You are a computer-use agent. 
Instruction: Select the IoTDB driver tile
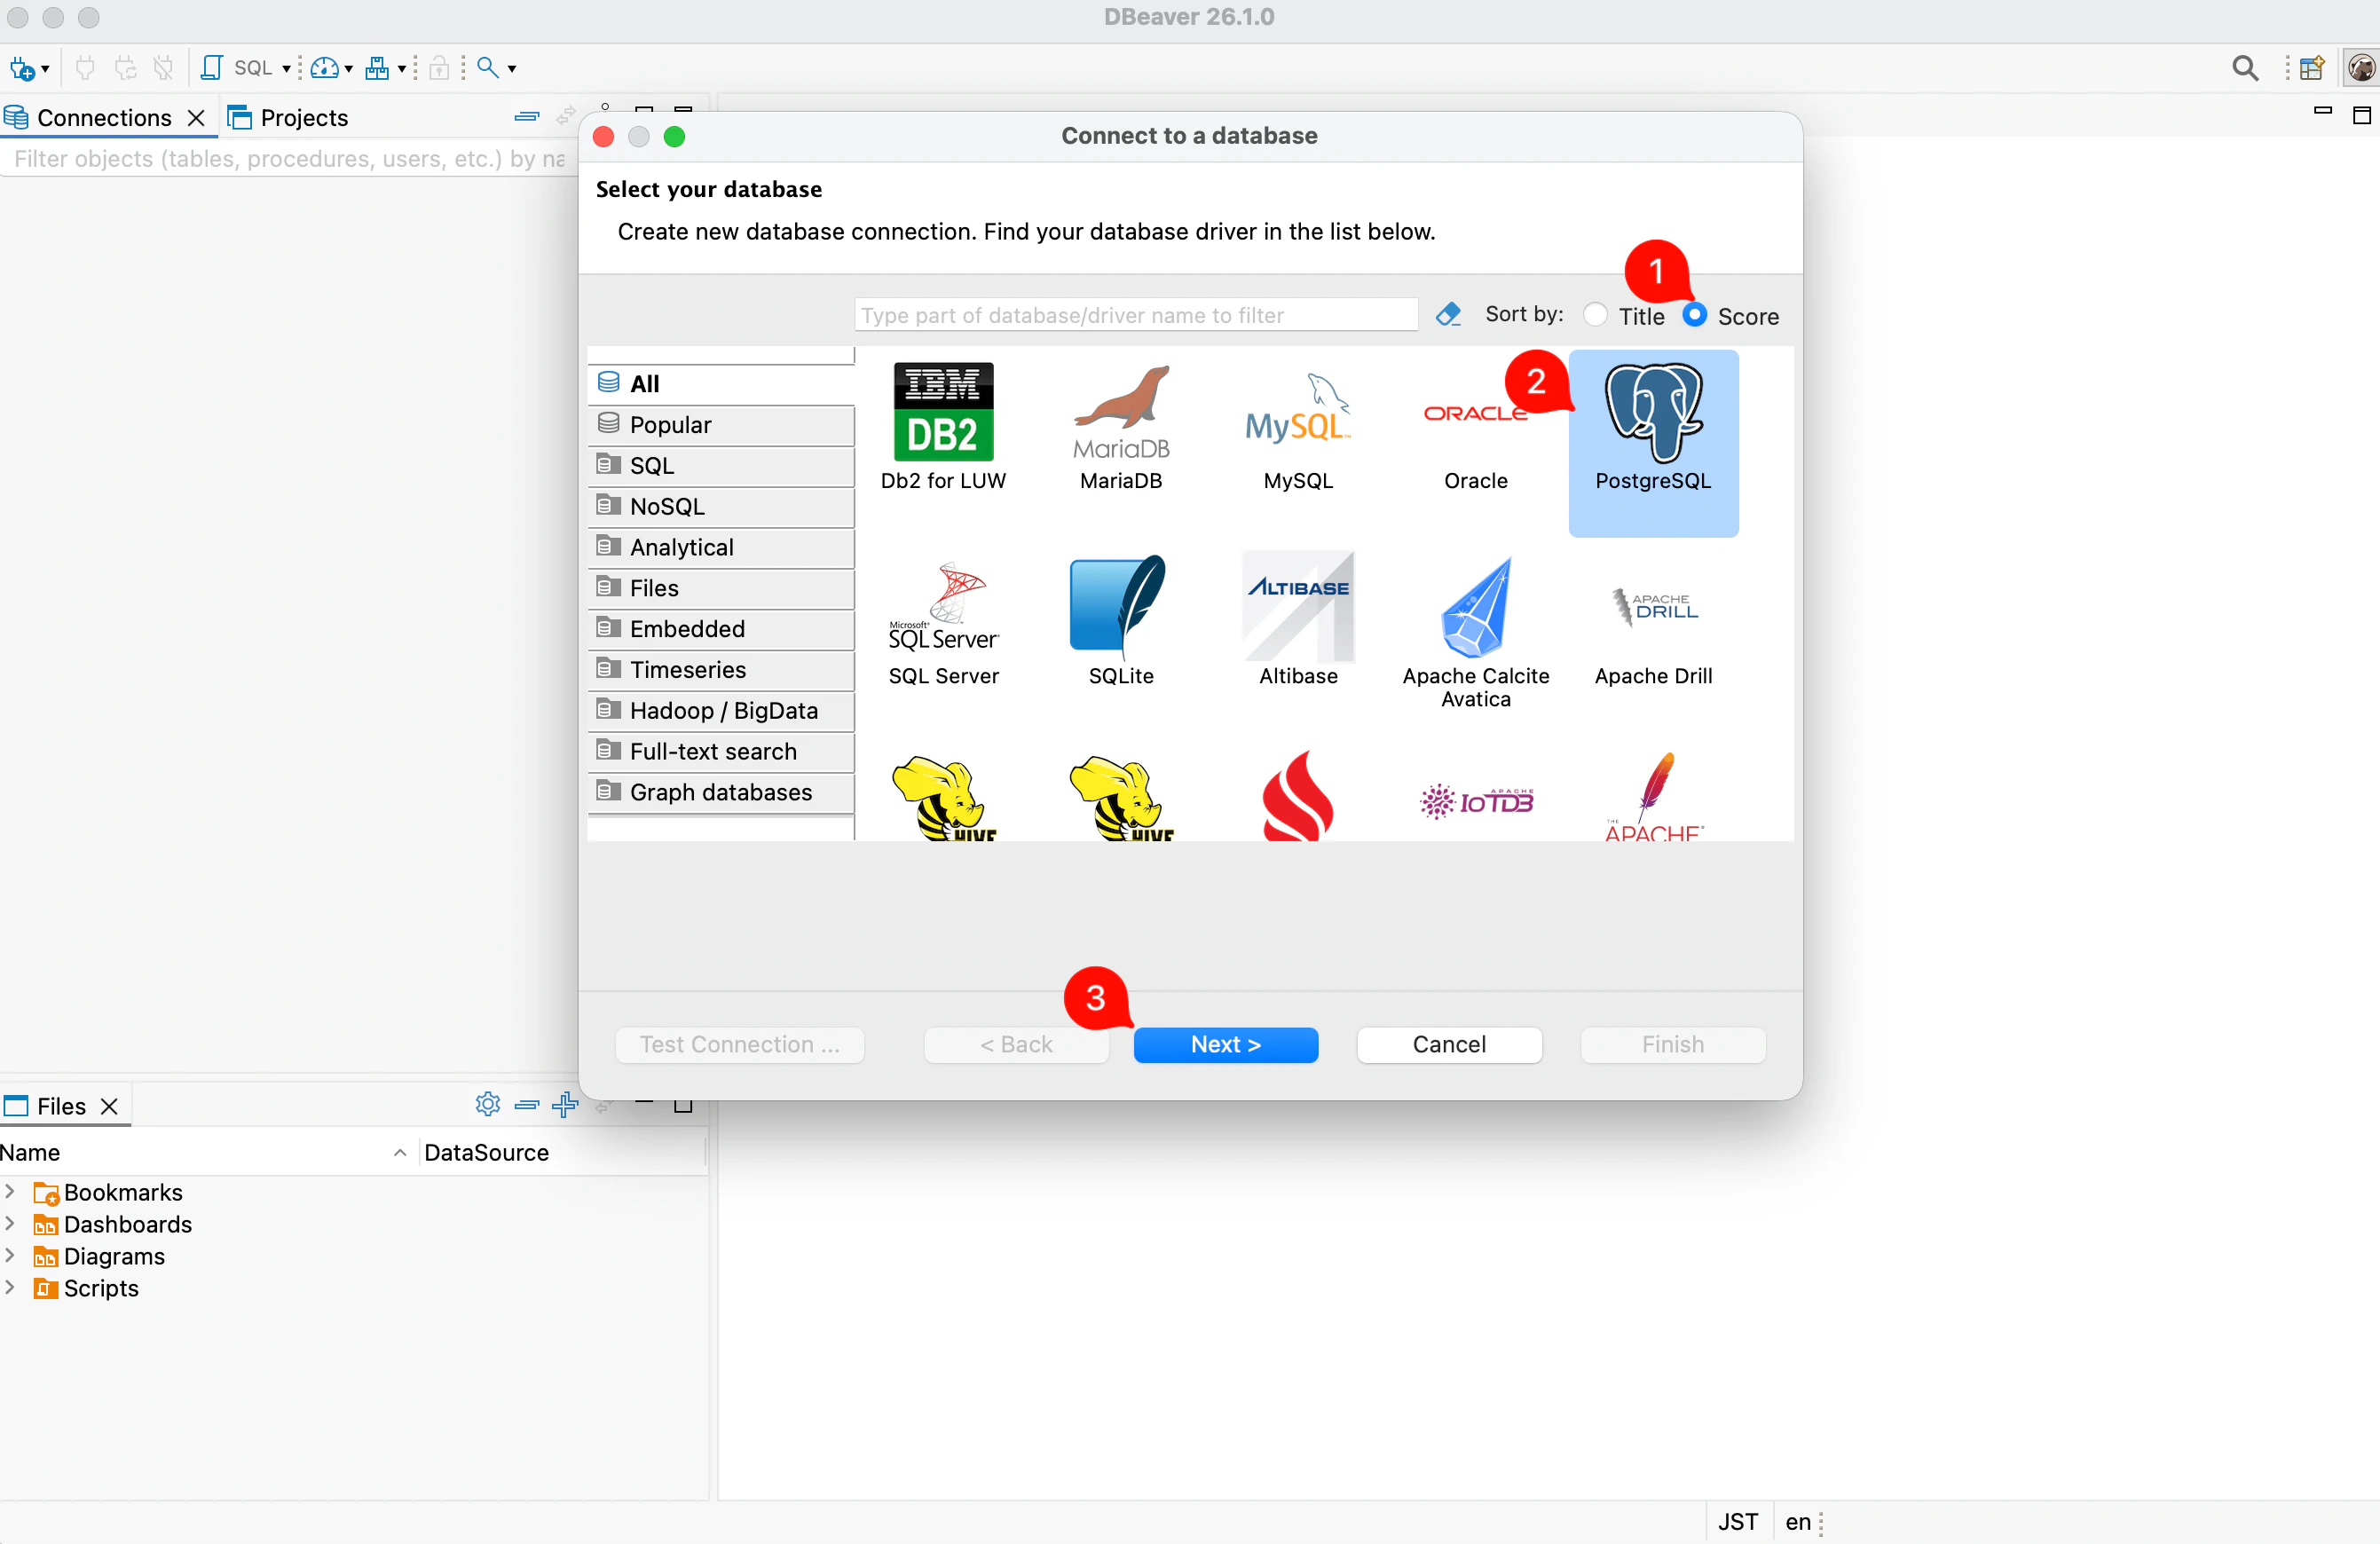(1476, 800)
